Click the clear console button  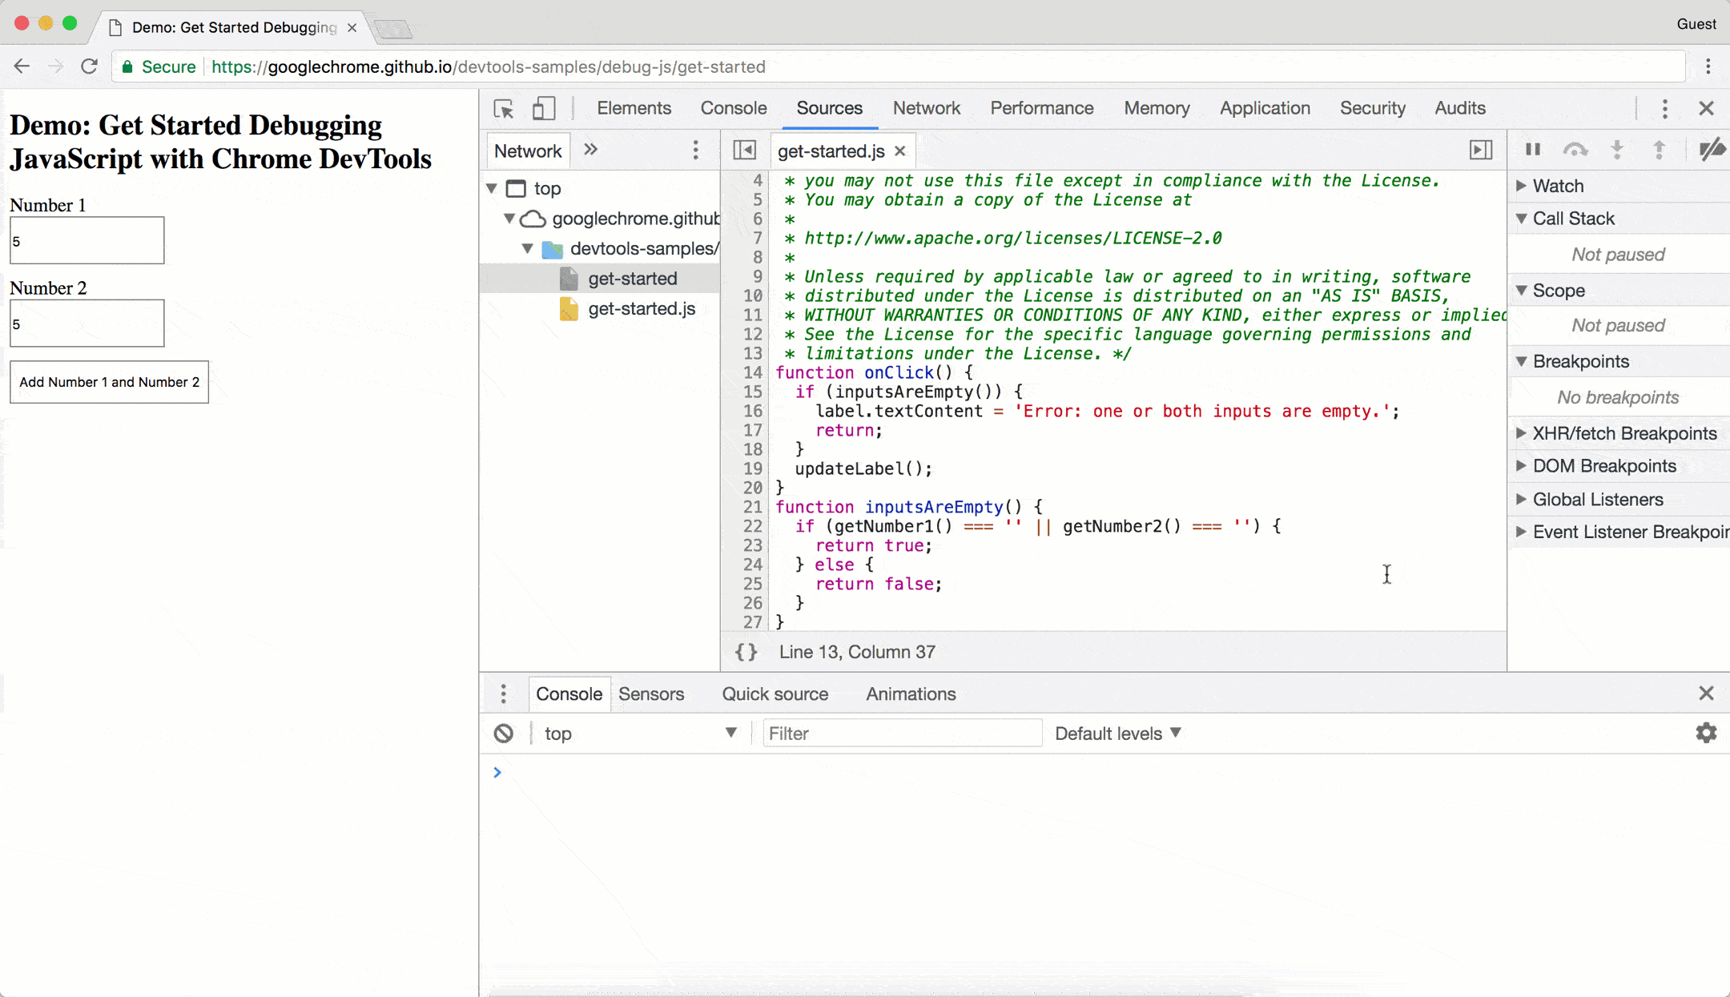click(x=503, y=734)
